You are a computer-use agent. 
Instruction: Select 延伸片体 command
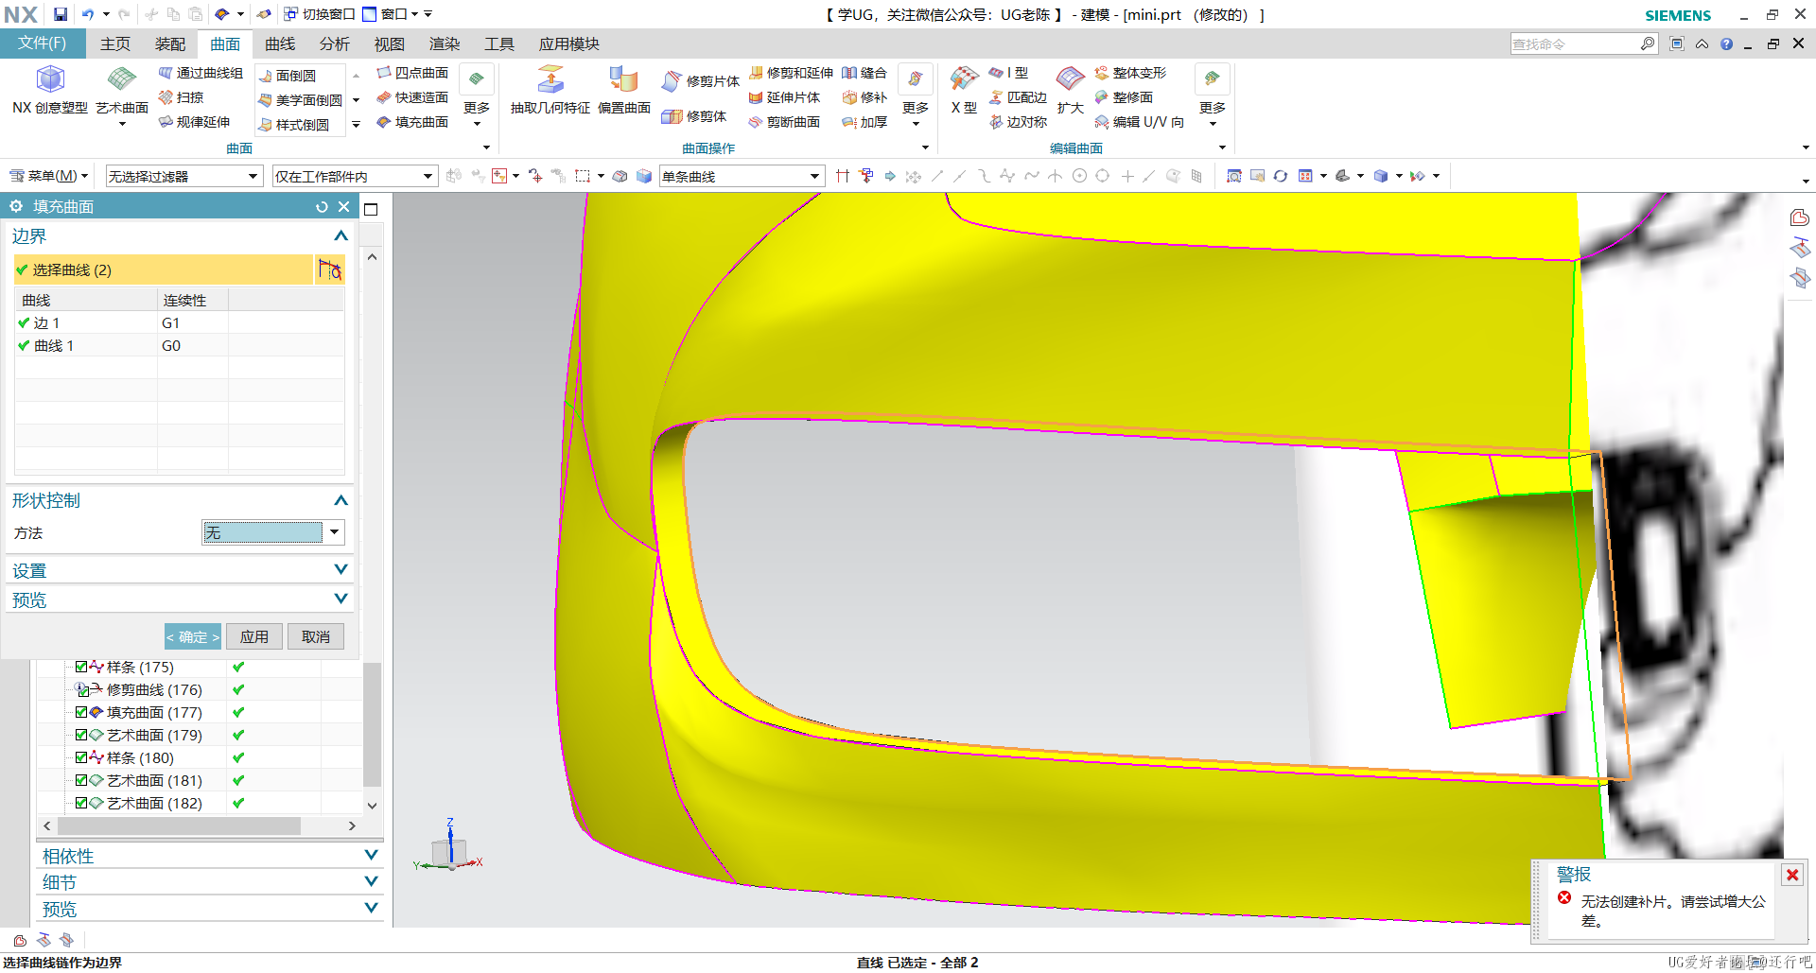(784, 97)
